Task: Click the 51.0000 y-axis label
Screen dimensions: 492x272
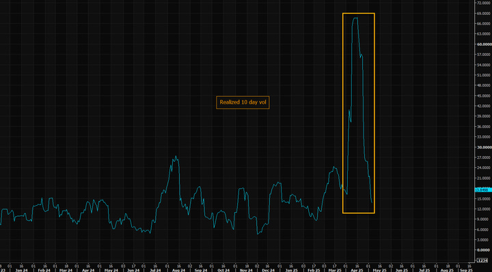Action: 484,75
